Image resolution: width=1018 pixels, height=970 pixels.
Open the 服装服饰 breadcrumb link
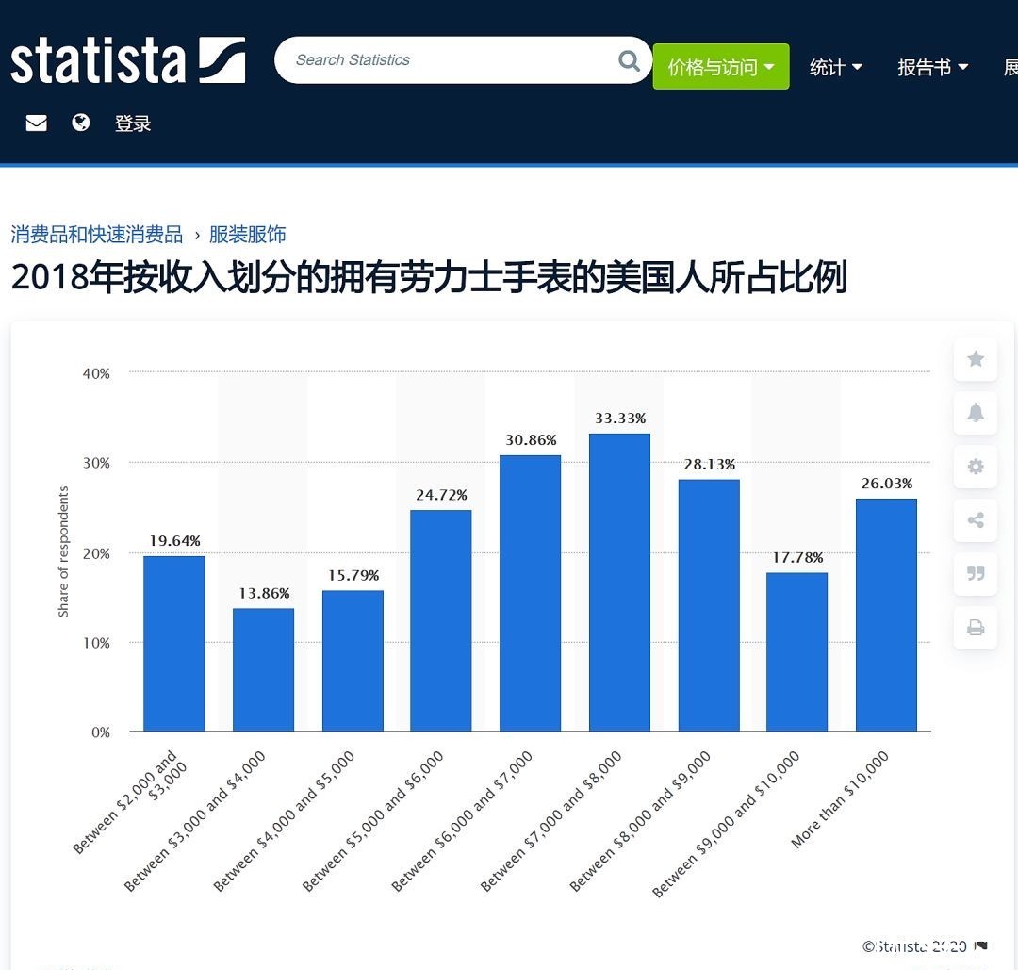tap(247, 235)
